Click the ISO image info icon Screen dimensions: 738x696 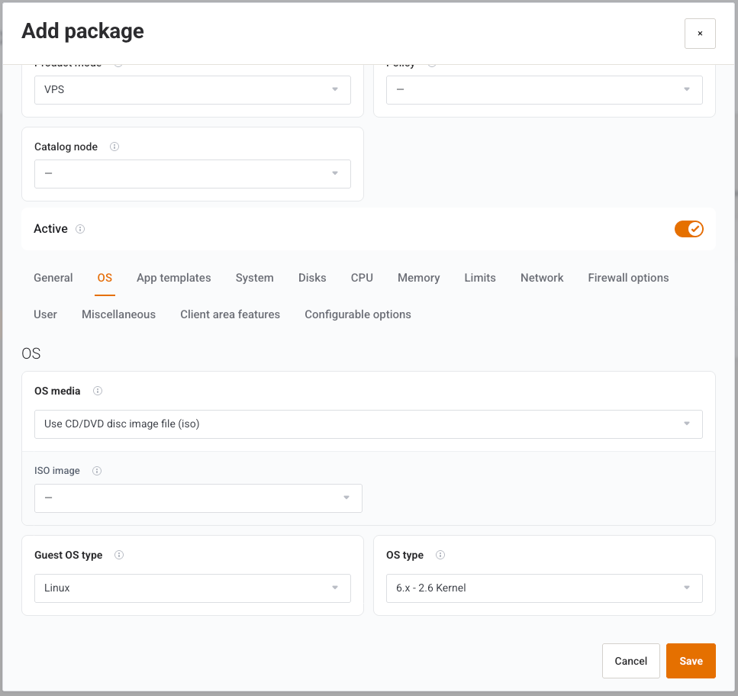[97, 471]
